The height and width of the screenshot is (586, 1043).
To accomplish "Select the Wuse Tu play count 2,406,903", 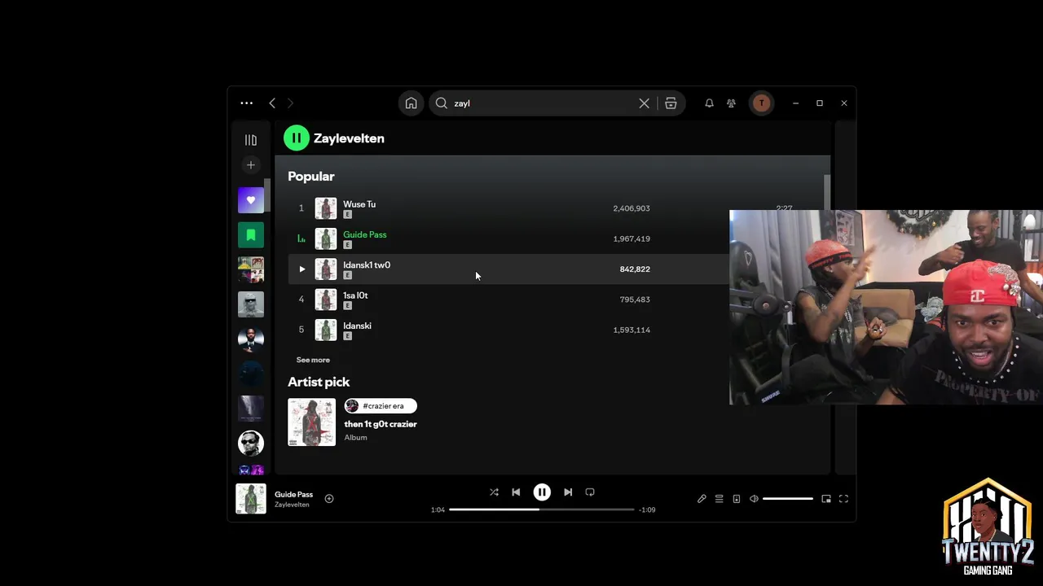I will (632, 208).
